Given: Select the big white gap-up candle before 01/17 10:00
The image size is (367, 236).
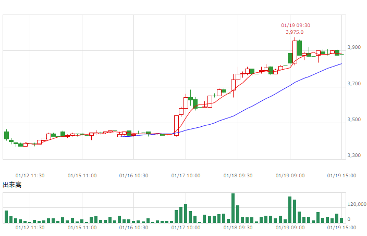Looking at the screenshot, I should 177,125.
